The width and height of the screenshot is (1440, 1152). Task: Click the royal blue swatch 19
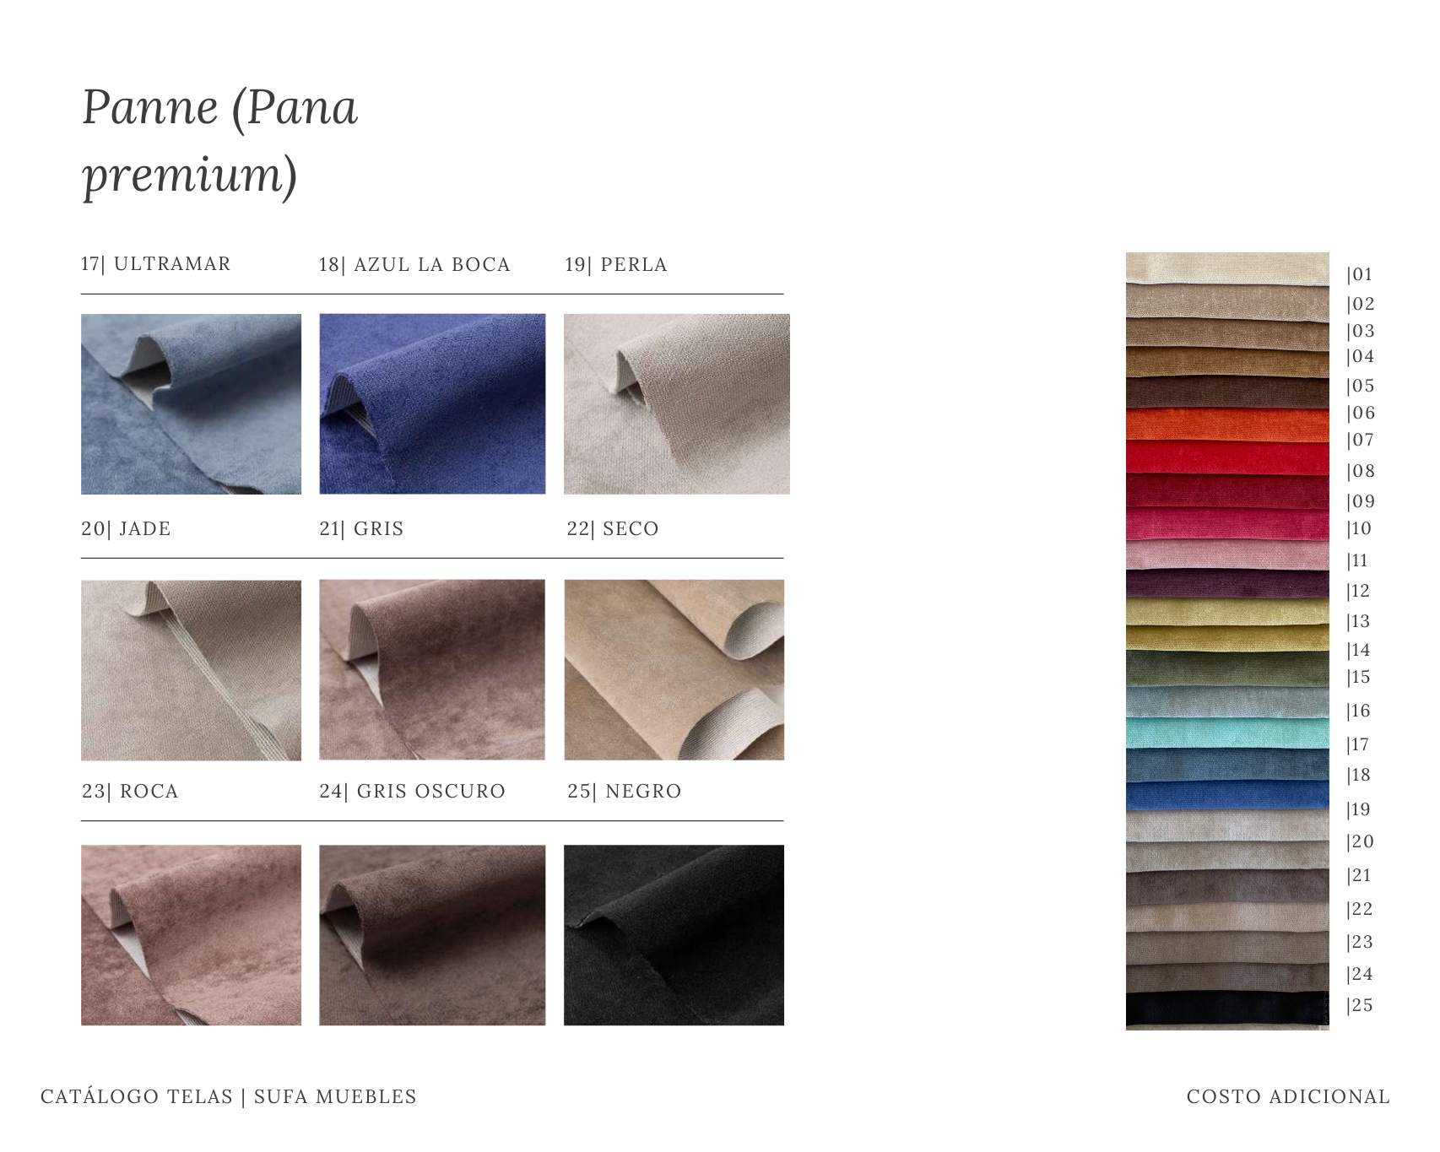(x=1227, y=797)
